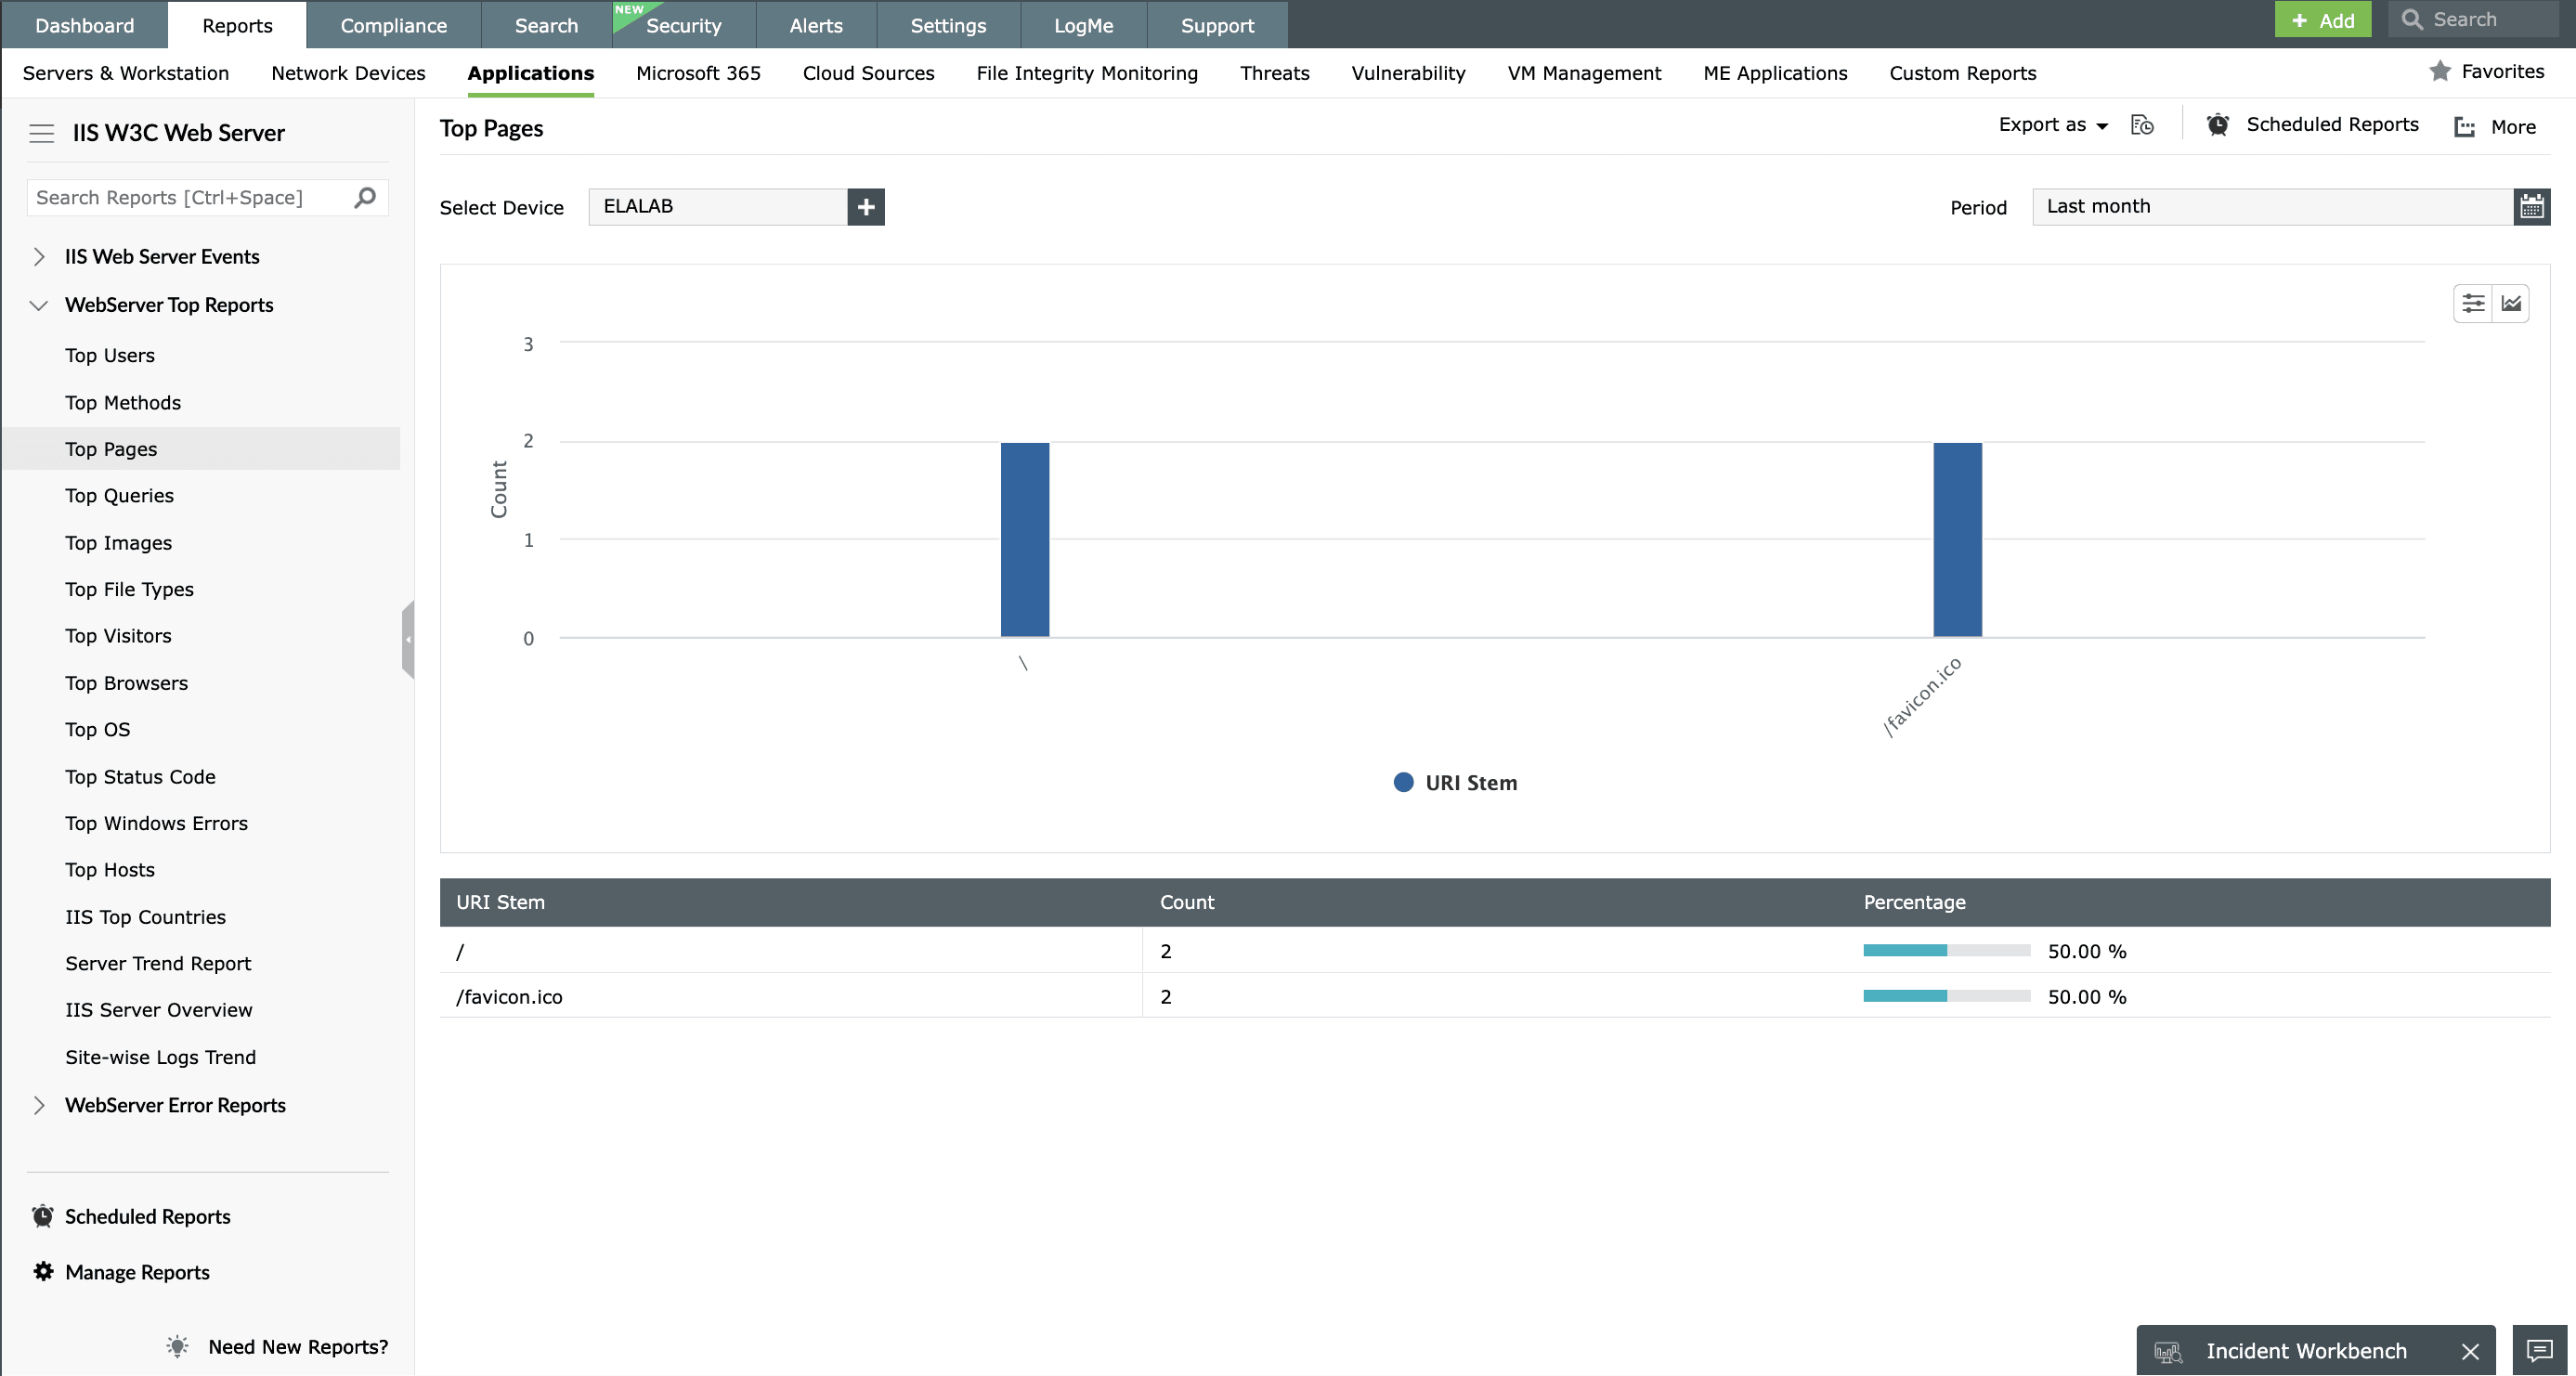2576x1376 pixels.
Task: Click the search magnifier in Search Reports box
Action: (365, 197)
